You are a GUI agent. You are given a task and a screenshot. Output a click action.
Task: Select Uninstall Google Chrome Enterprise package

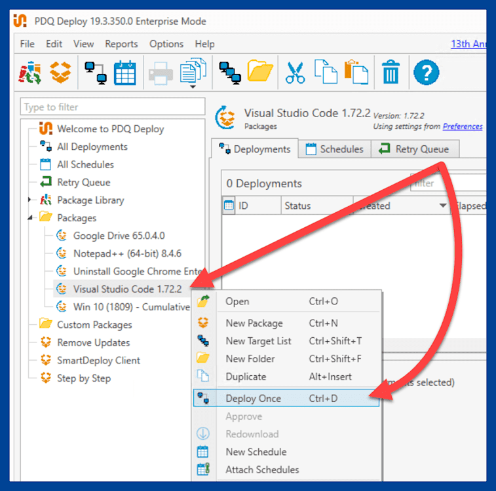(138, 271)
